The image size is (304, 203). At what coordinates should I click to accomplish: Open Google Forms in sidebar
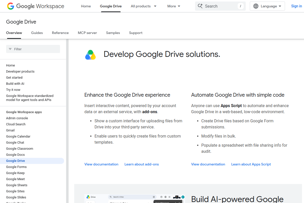pos(16,167)
